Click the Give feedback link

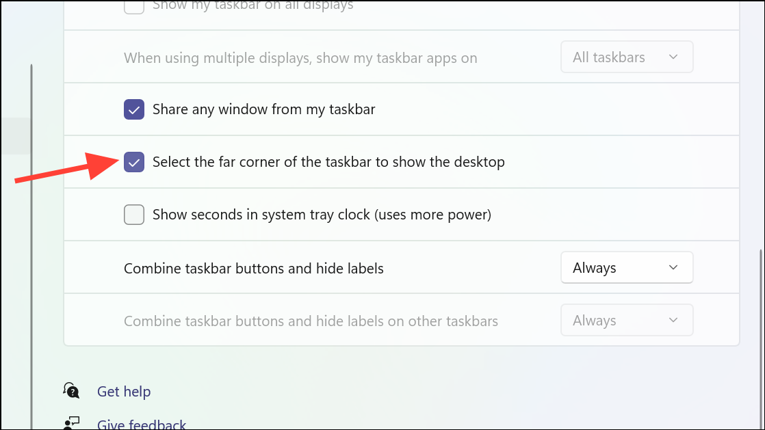[x=142, y=424]
